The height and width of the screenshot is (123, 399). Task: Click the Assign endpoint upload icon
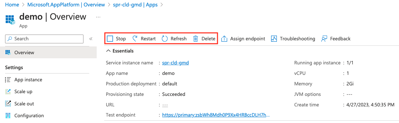click(224, 39)
